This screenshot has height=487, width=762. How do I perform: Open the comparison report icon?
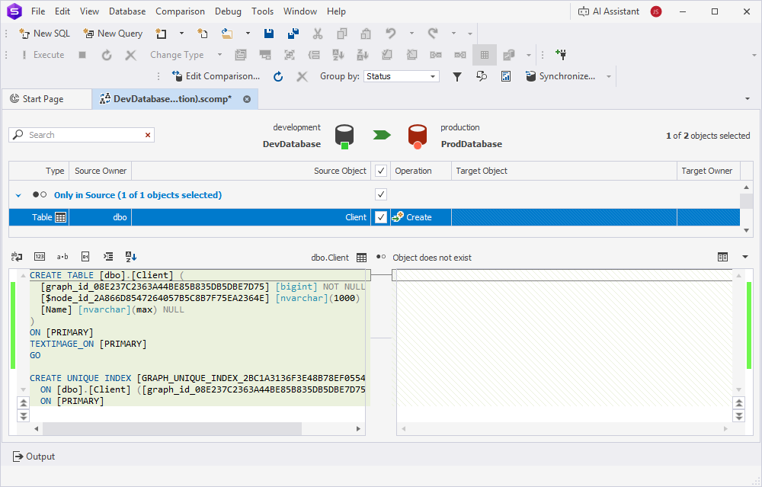click(506, 76)
